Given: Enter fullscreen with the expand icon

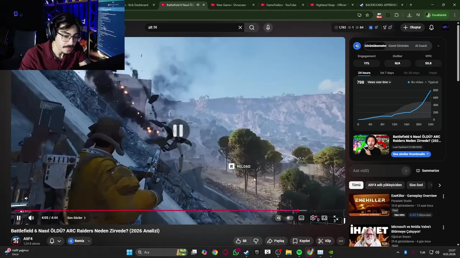Looking at the screenshot, I should [x=336, y=218].
